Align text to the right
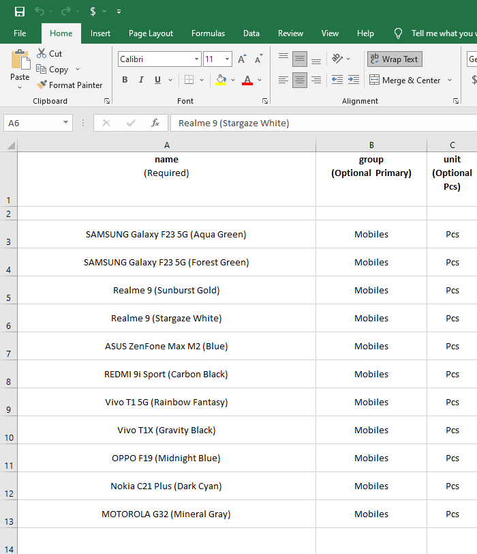477x554 pixels. (x=316, y=80)
